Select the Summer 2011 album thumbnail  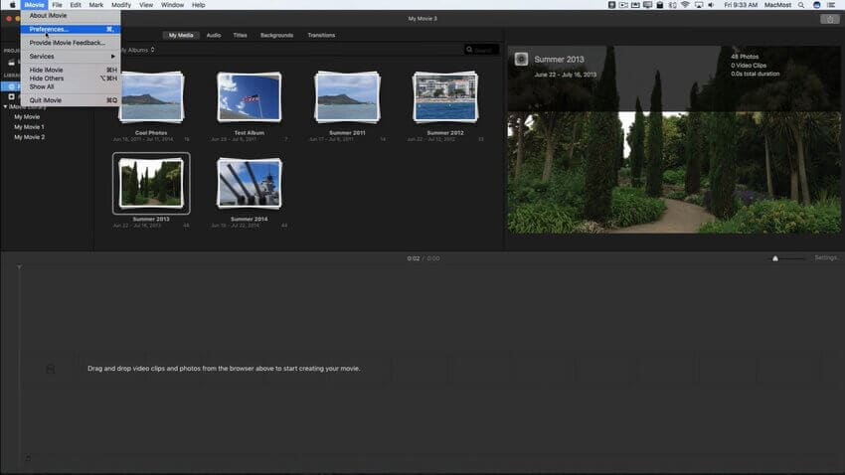point(347,97)
